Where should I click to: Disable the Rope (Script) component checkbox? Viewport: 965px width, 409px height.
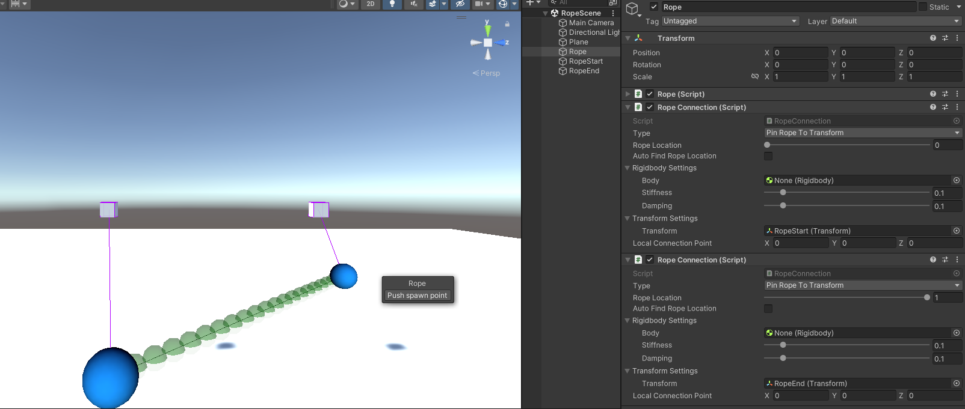(650, 94)
